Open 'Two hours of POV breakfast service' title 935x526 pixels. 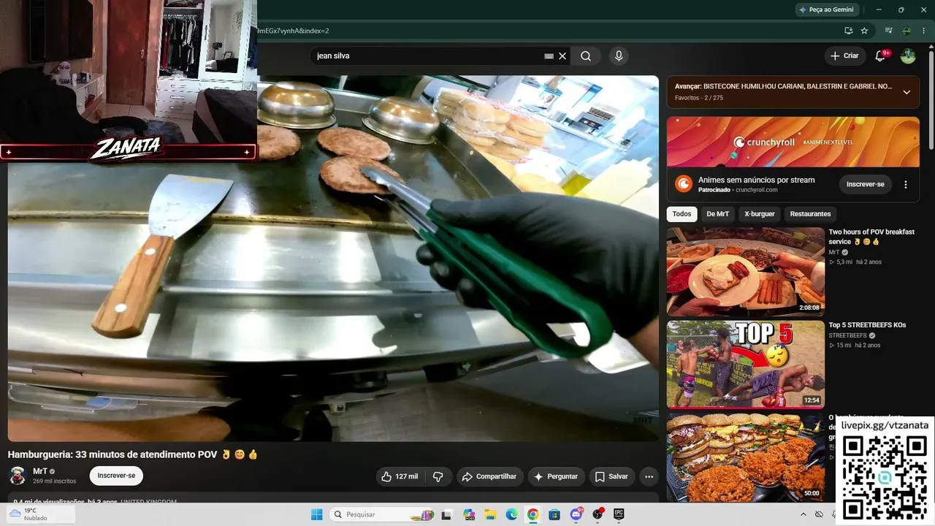tap(871, 237)
